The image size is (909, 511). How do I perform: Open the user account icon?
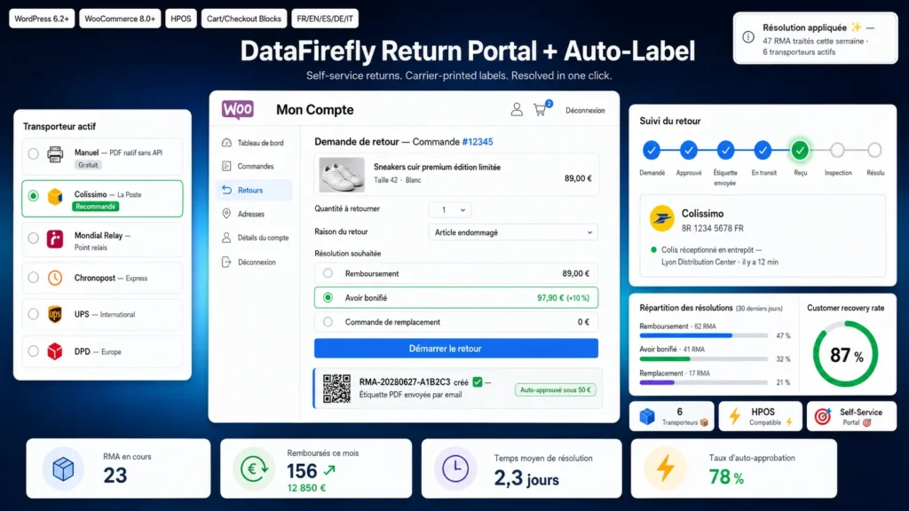click(x=517, y=109)
